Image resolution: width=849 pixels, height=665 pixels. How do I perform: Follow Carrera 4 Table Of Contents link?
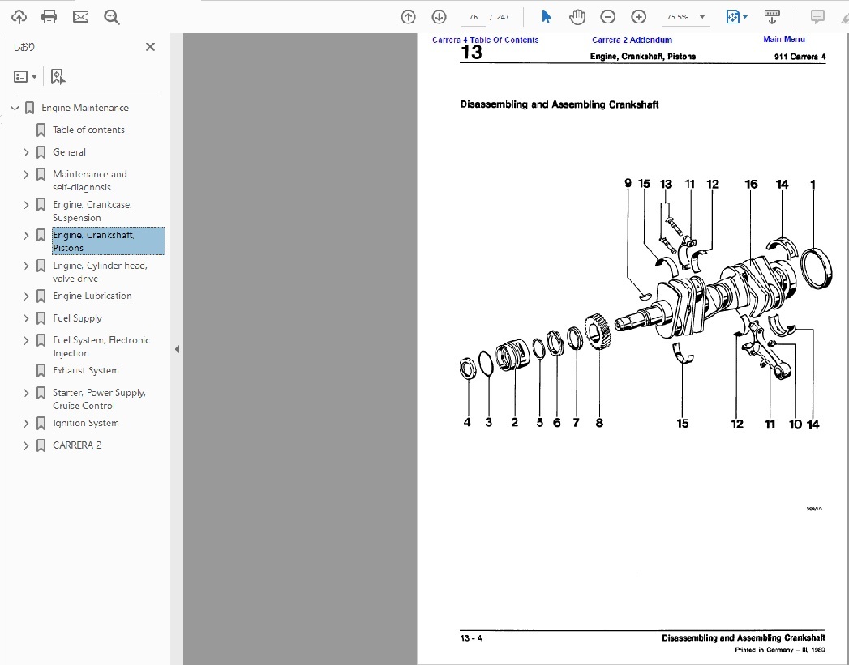(x=485, y=40)
